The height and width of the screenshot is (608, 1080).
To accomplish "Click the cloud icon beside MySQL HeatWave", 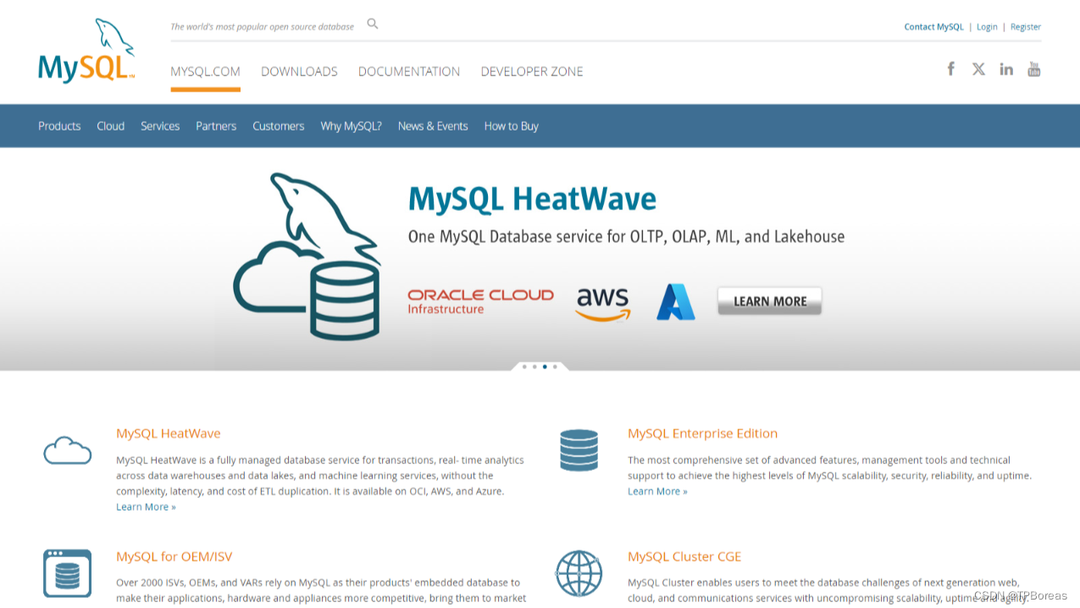I will (x=68, y=450).
